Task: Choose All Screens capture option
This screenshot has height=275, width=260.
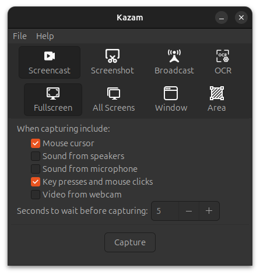Action: 114,100
